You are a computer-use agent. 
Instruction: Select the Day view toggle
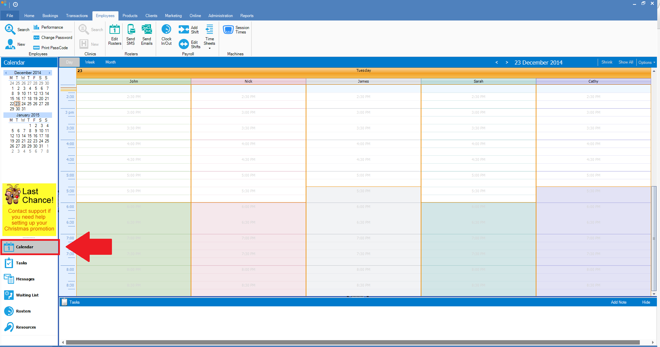[69, 62]
